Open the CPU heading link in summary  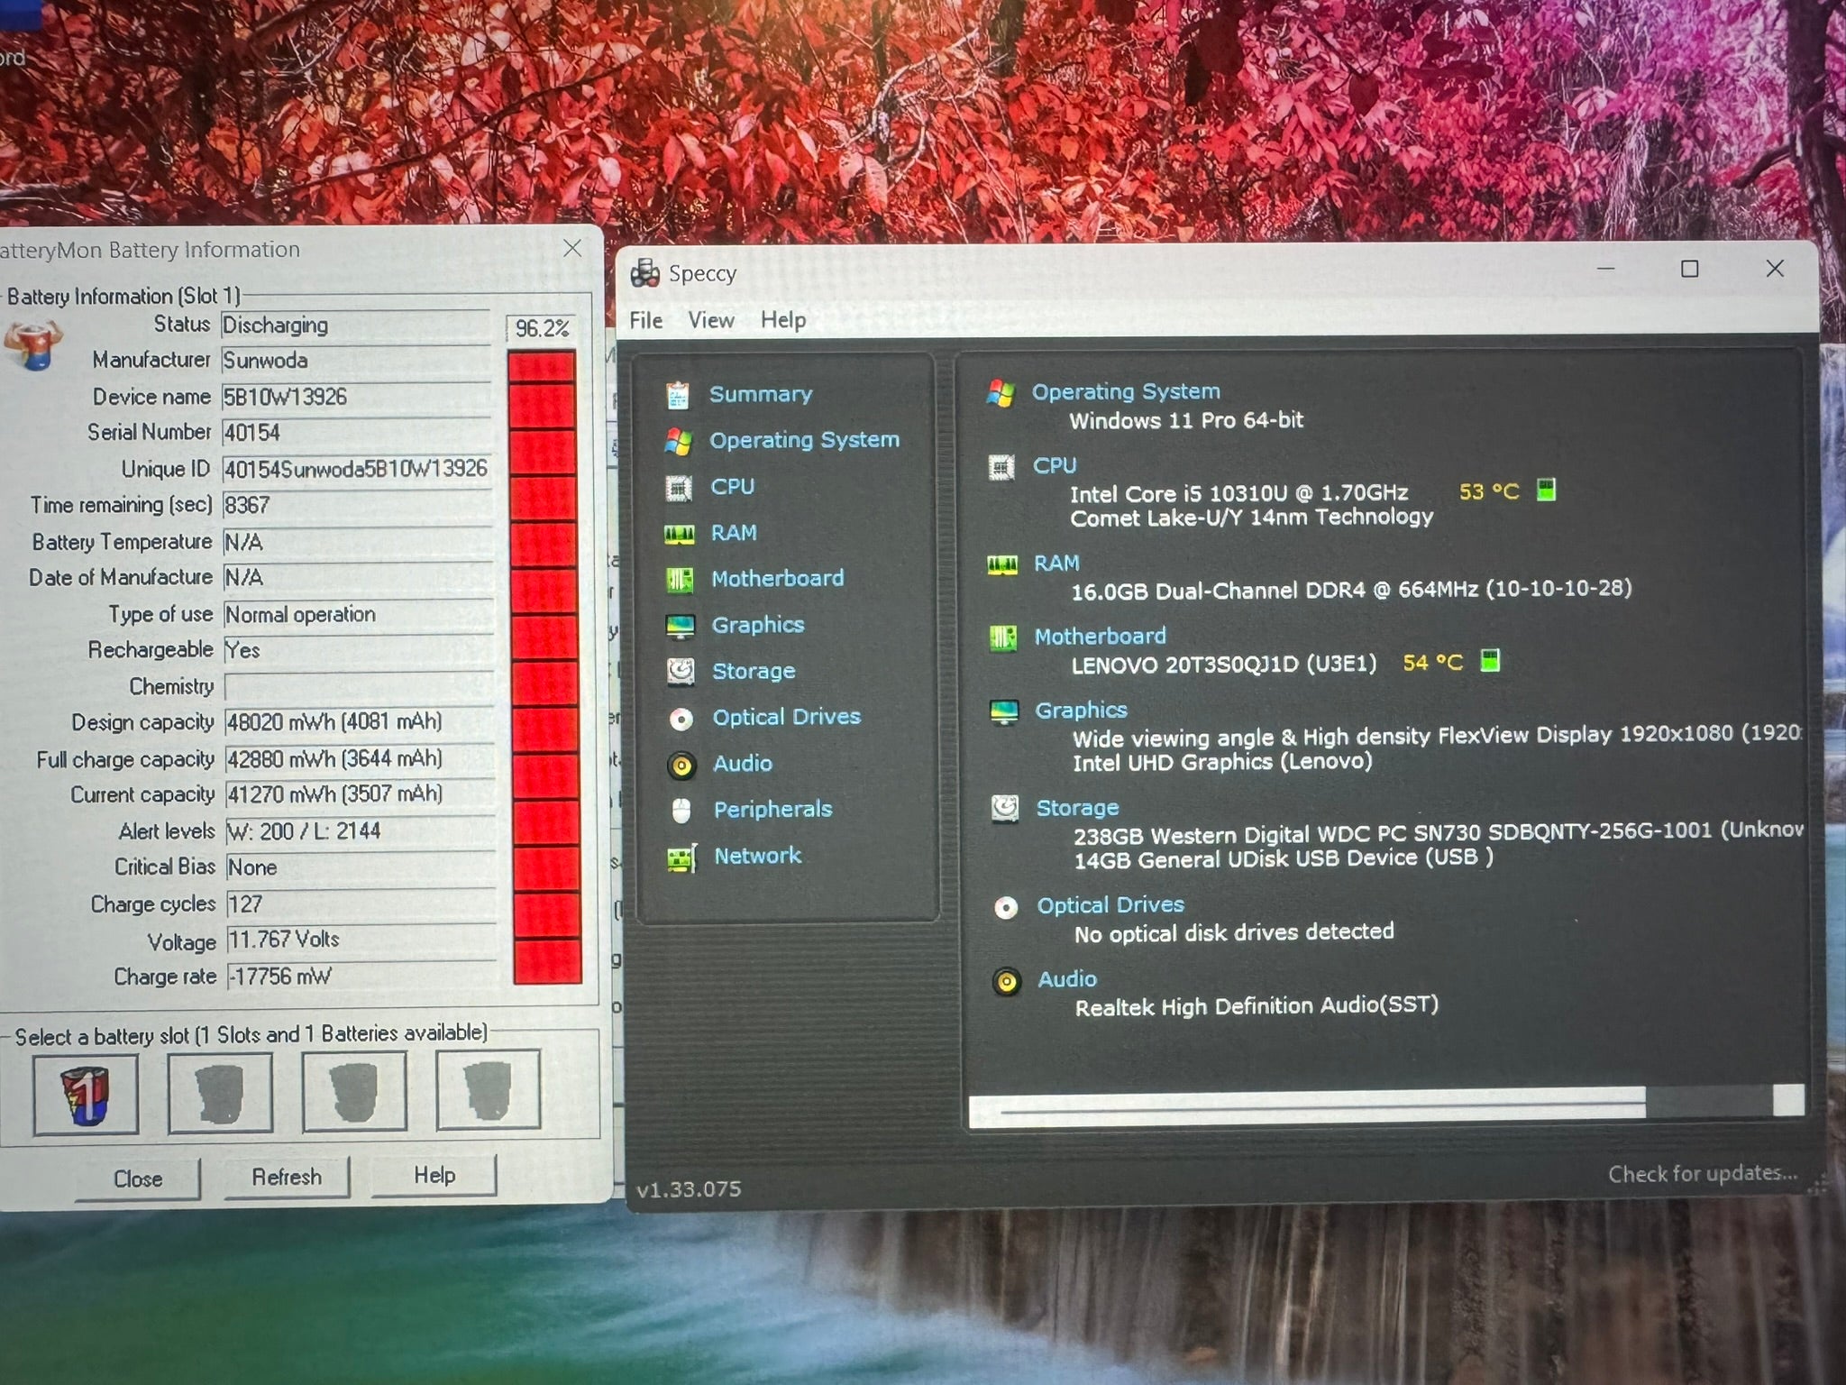(1055, 466)
